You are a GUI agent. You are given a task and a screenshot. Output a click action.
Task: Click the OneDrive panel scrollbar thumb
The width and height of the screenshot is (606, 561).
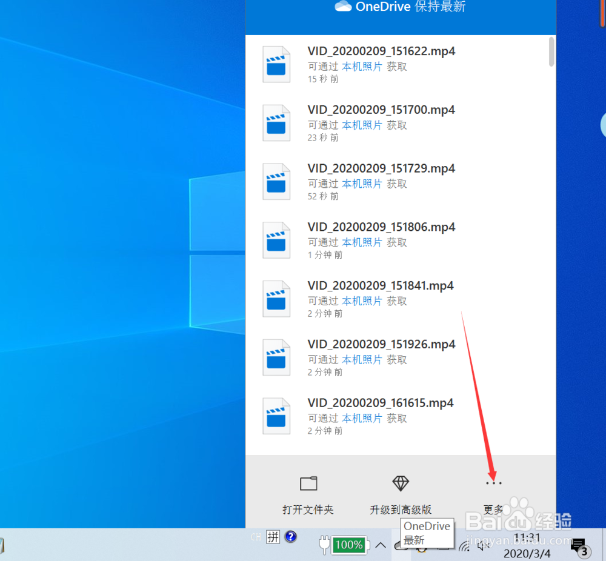(551, 51)
